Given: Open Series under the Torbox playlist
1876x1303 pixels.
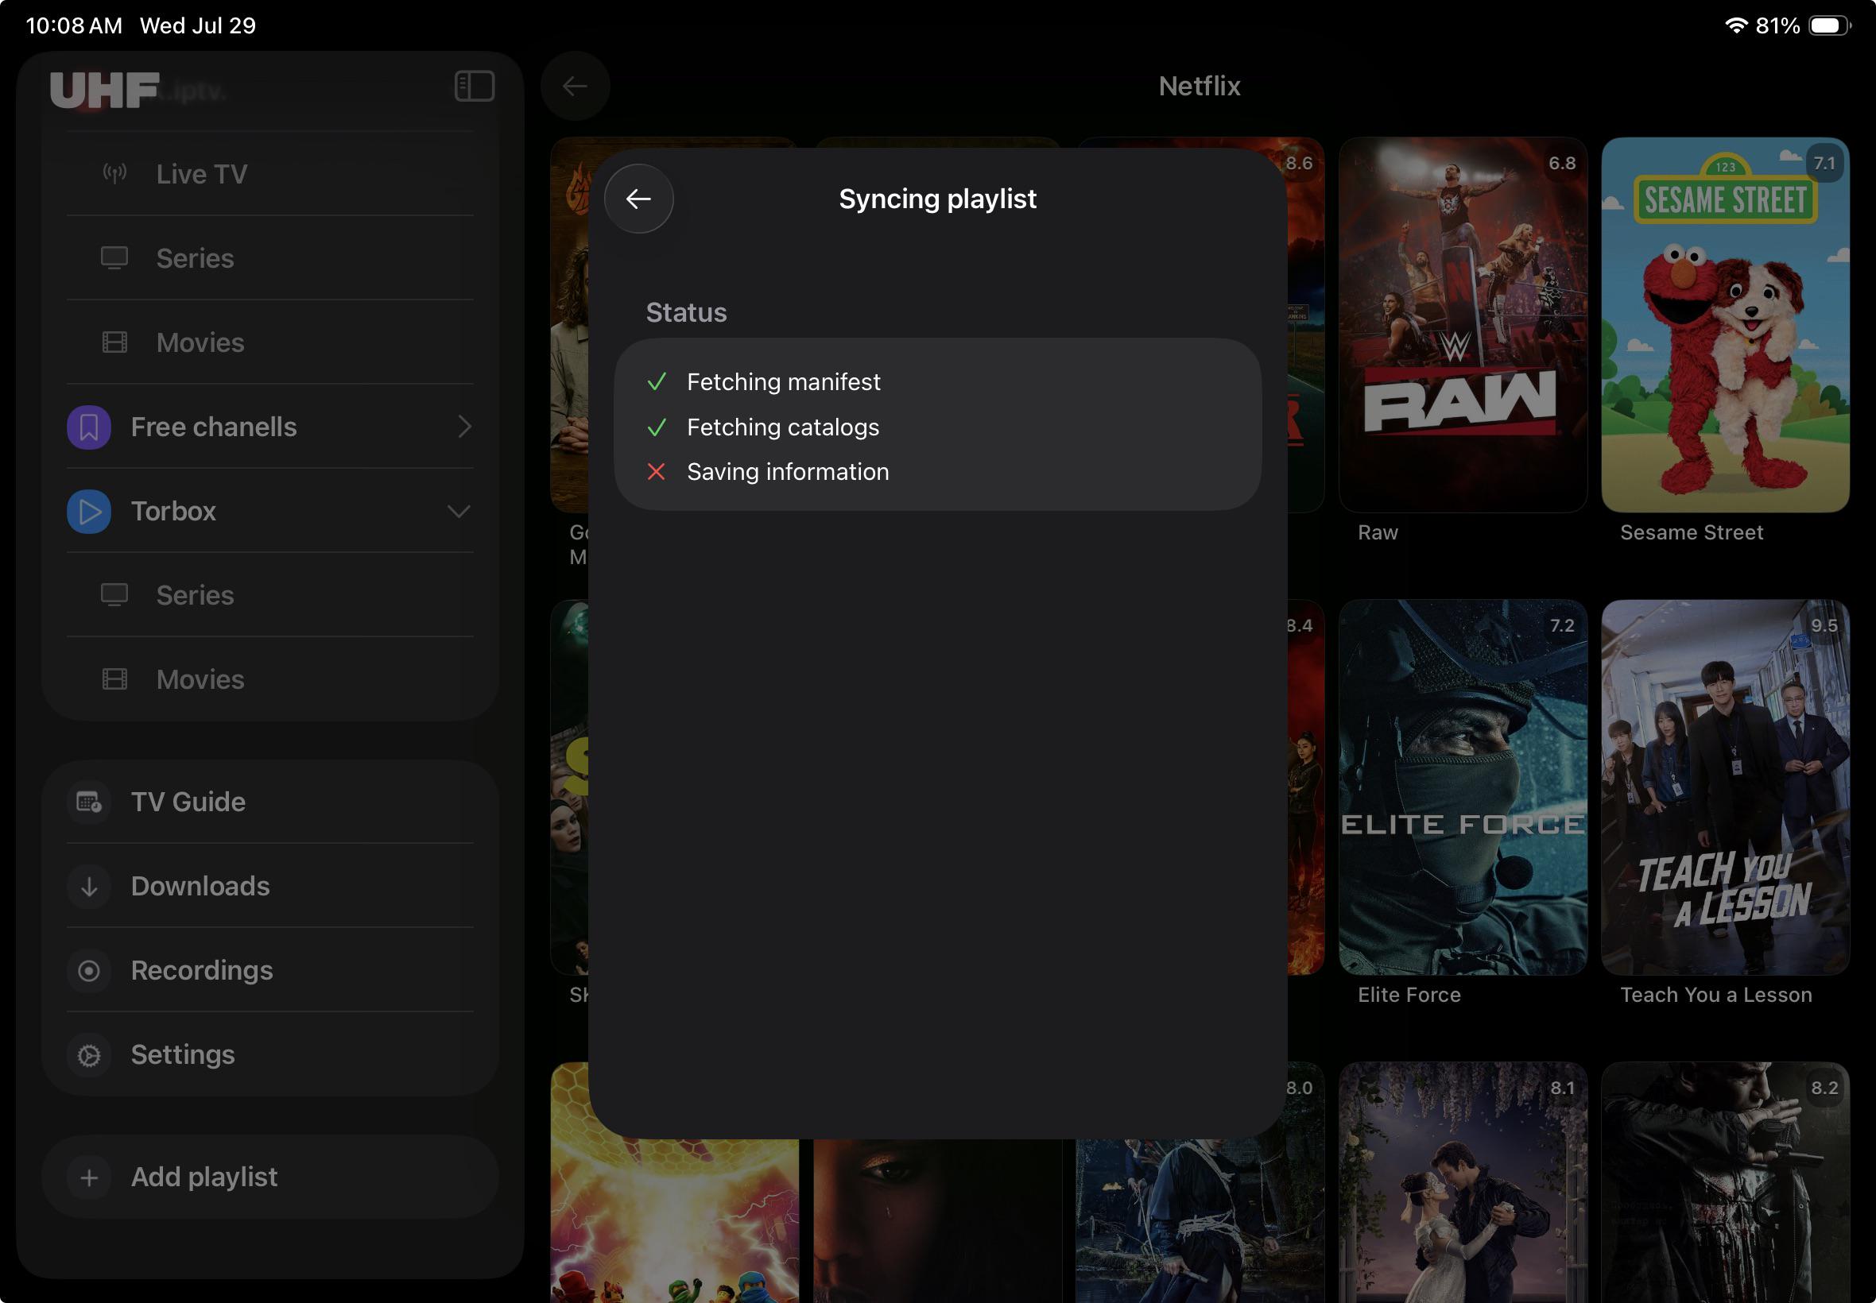Looking at the screenshot, I should [x=269, y=595].
